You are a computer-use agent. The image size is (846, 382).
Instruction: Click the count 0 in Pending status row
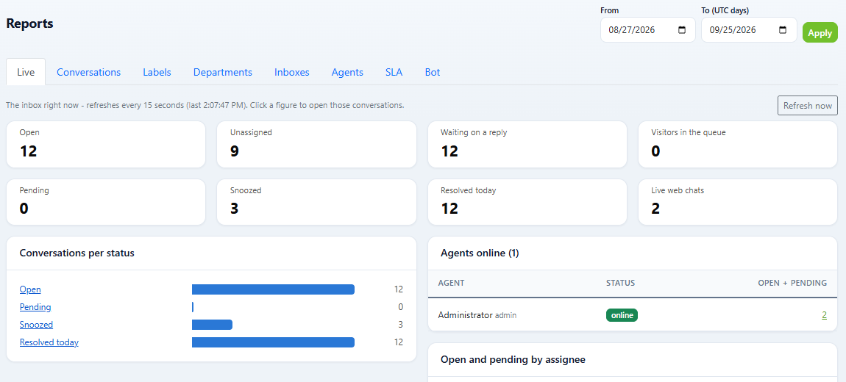tap(400, 307)
